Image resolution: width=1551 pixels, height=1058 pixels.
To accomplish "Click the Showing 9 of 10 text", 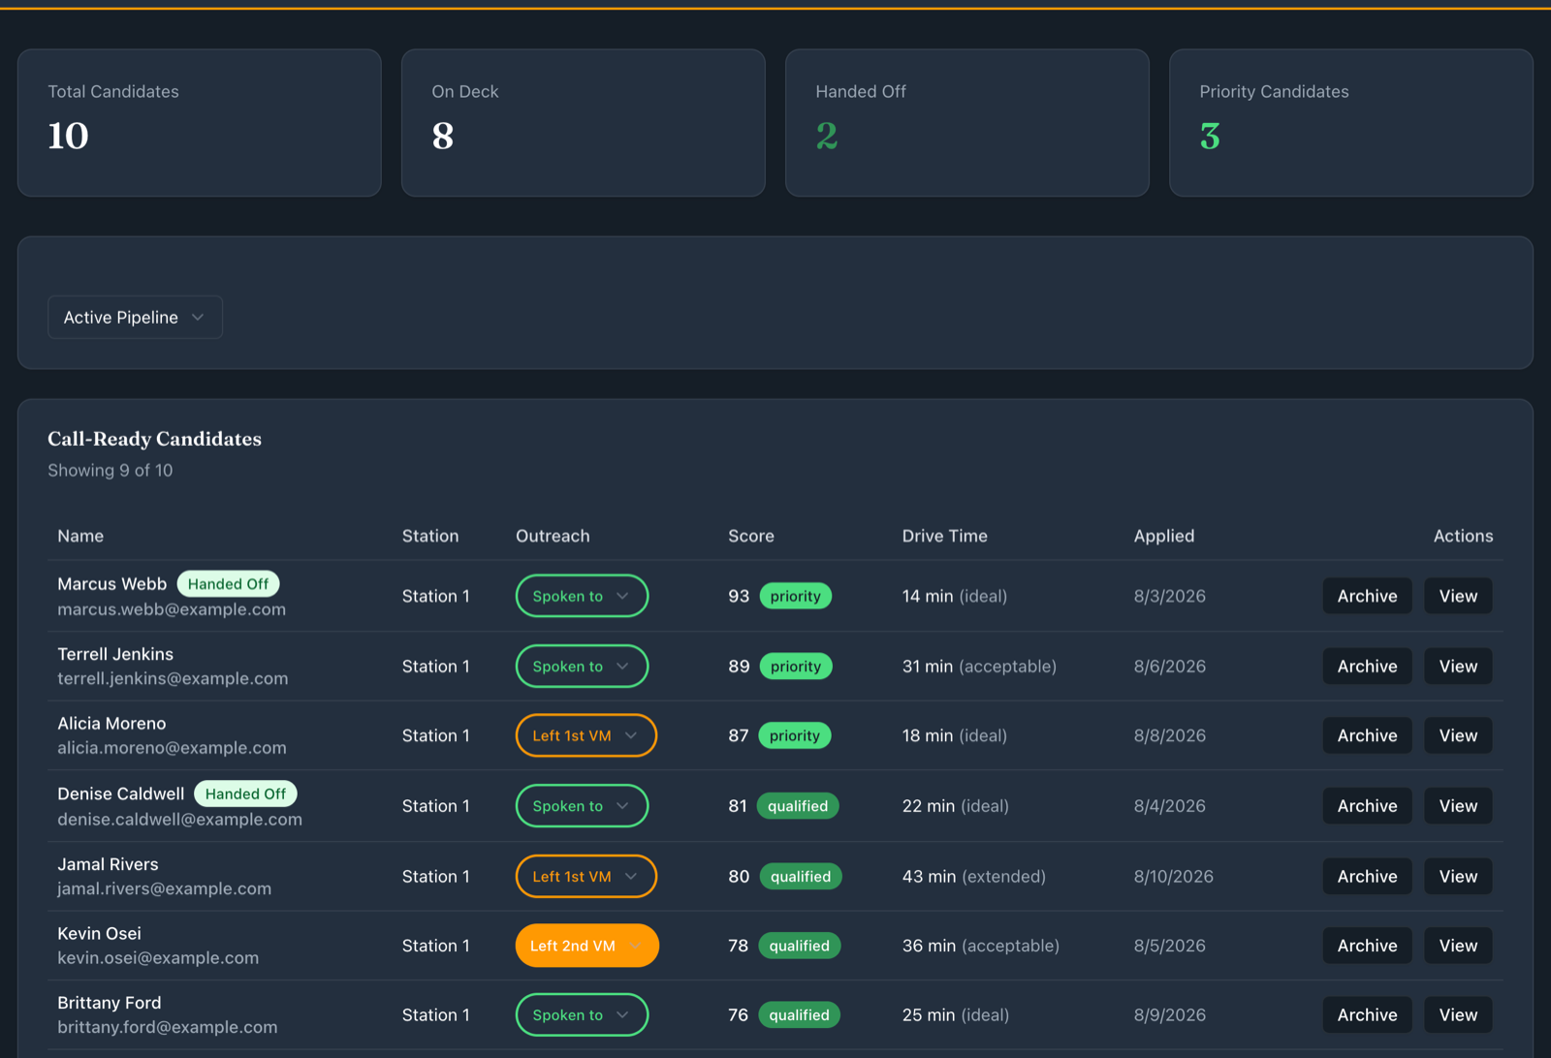I will (111, 470).
